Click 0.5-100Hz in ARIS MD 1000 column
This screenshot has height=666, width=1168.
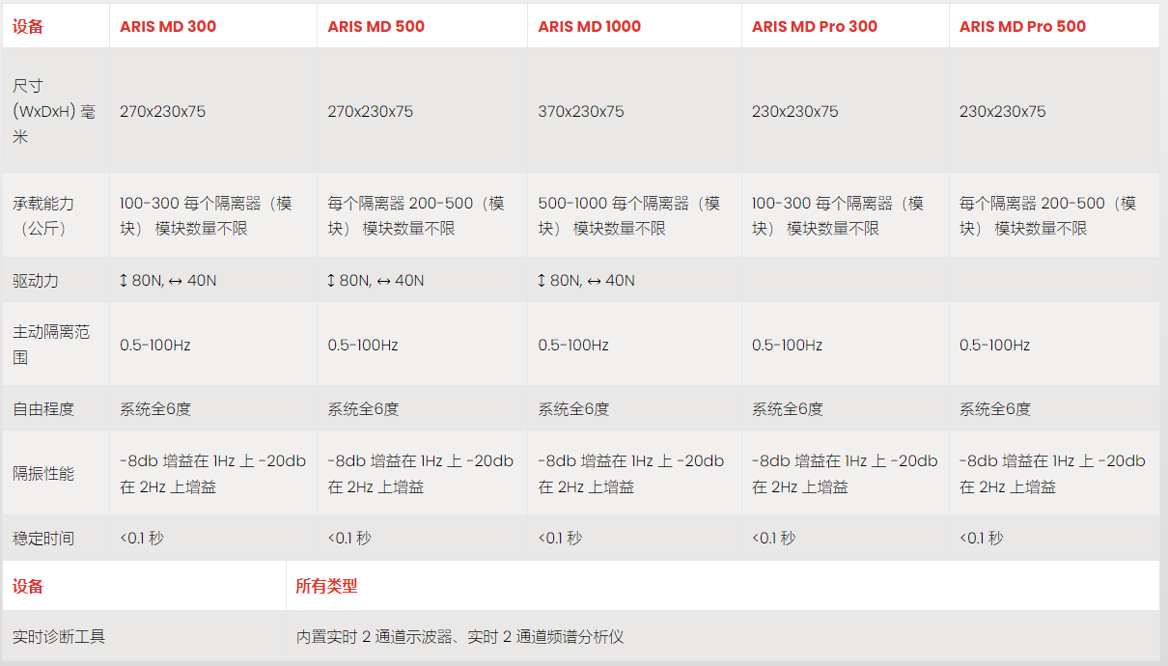[573, 345]
